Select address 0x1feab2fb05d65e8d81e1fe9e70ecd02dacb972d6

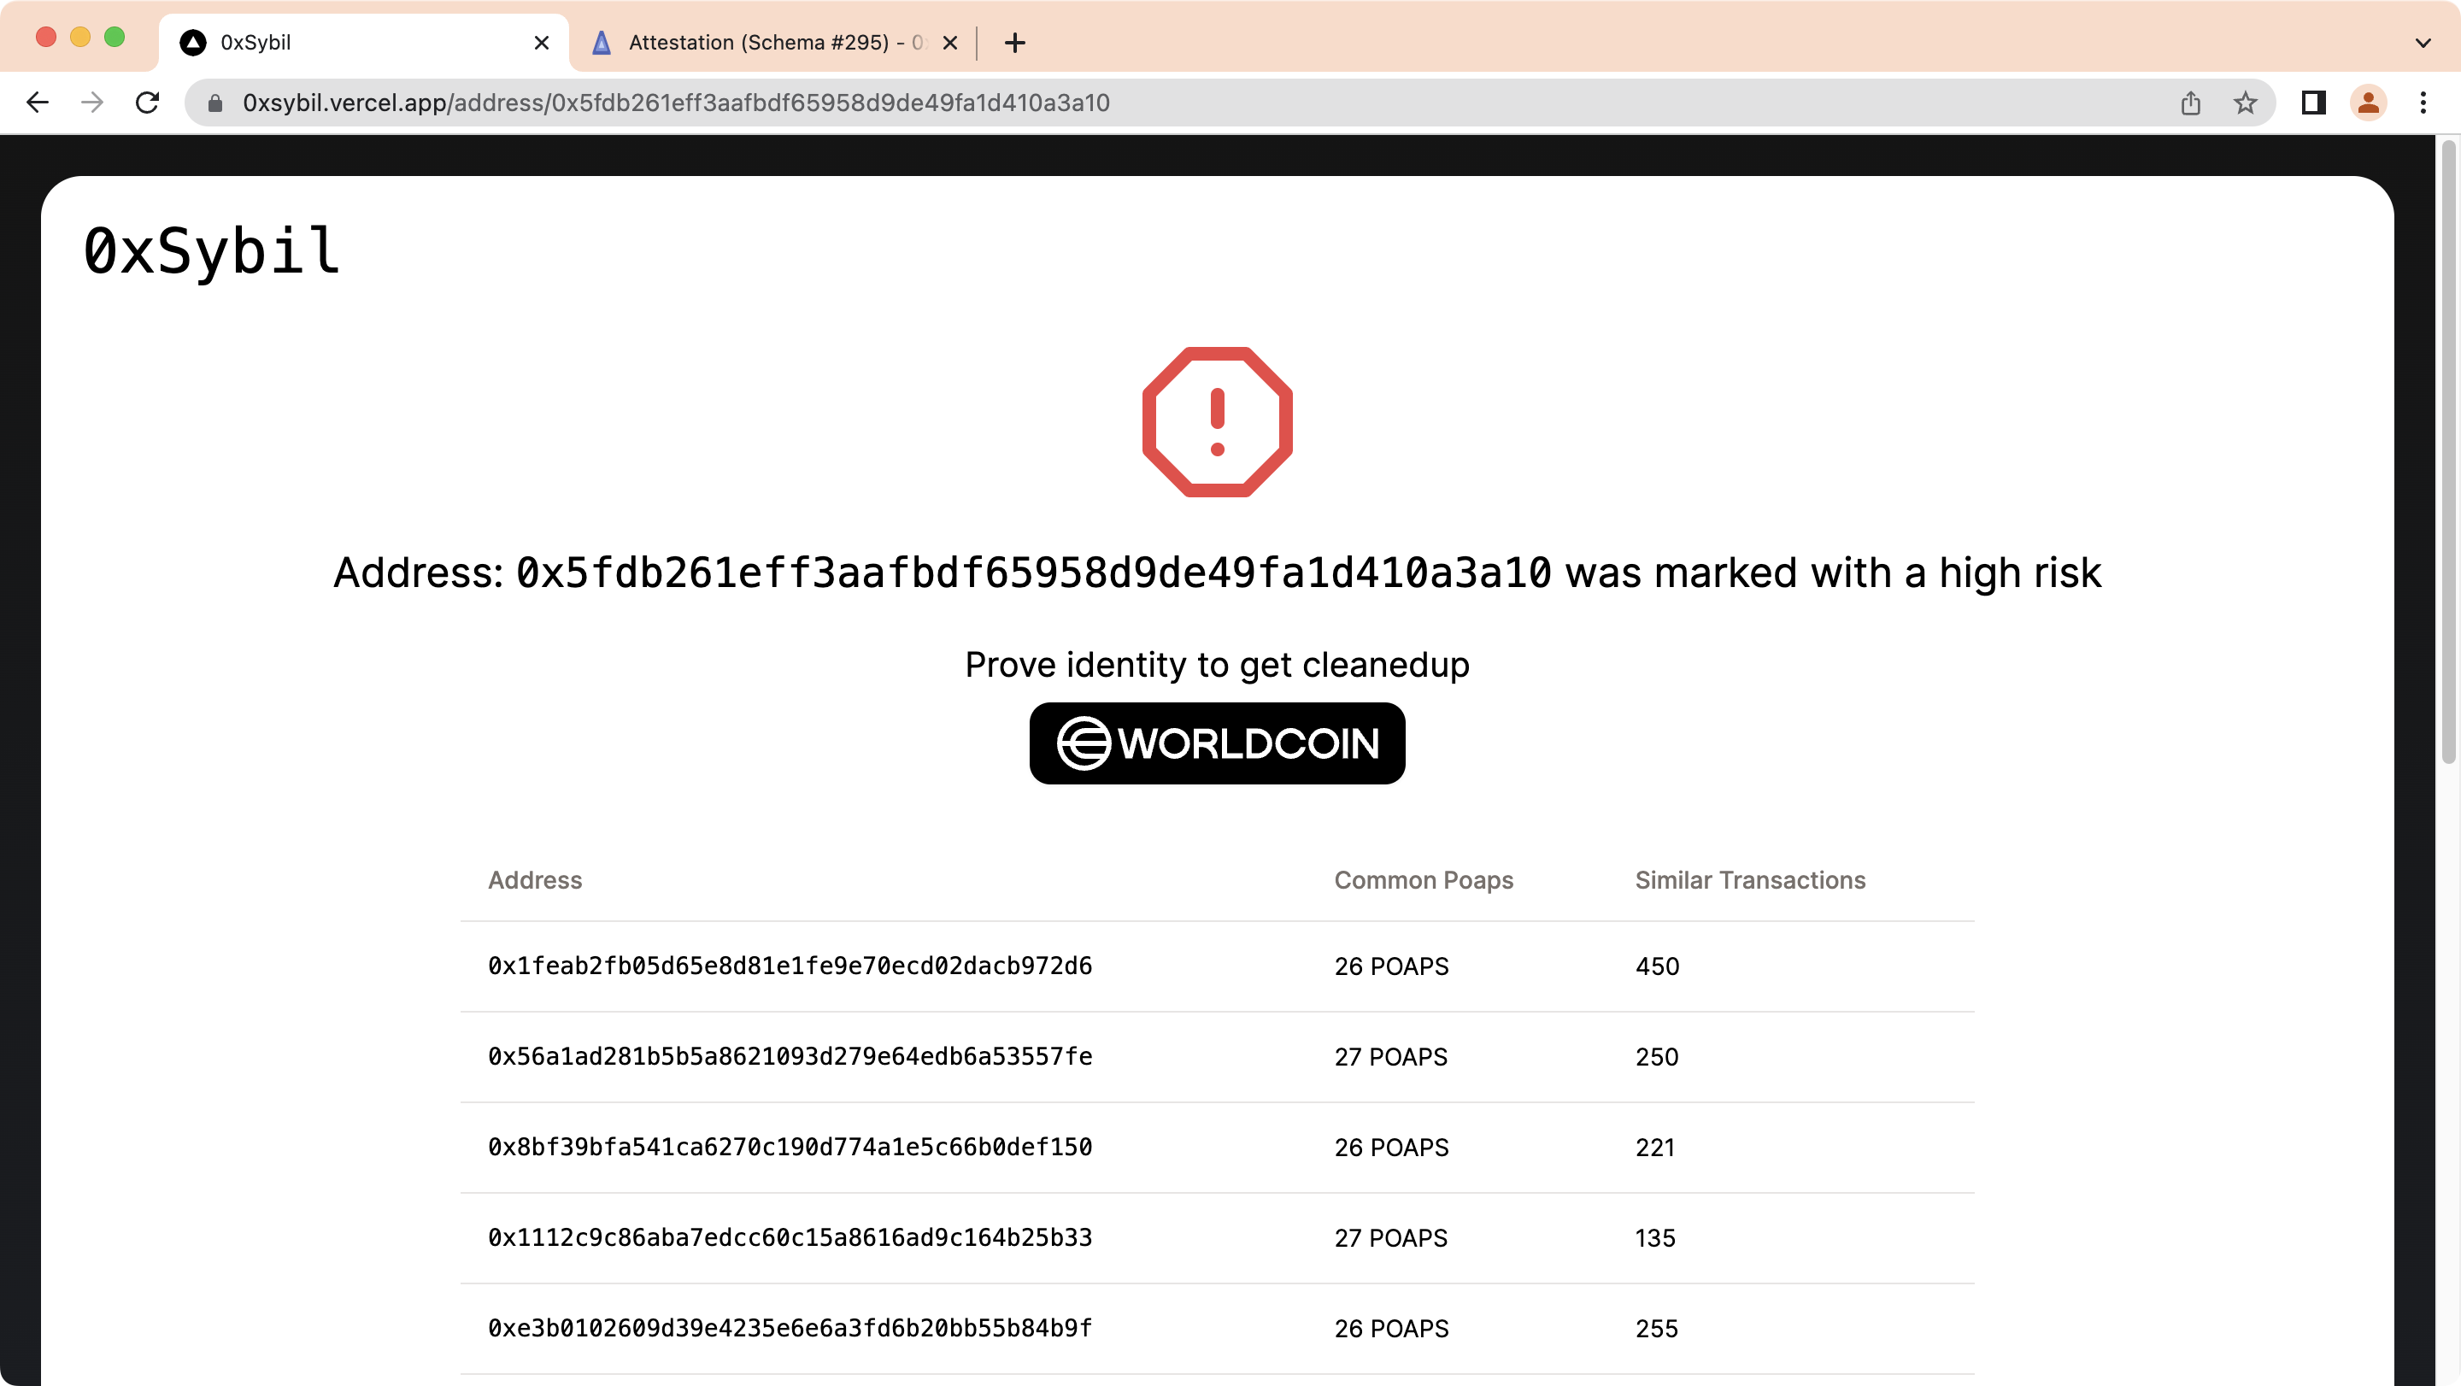point(790,966)
